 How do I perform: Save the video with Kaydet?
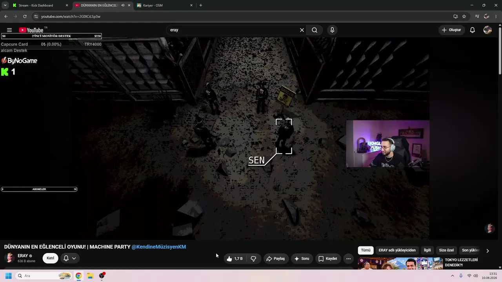tap(328, 258)
